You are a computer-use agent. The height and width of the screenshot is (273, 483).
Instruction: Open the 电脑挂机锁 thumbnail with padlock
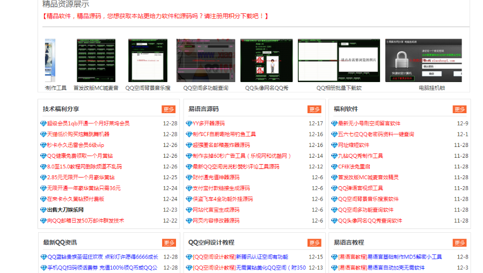point(423,60)
